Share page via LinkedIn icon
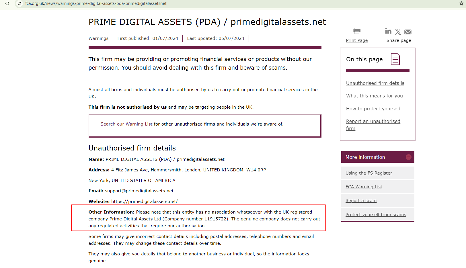466x268 pixels. (388, 31)
